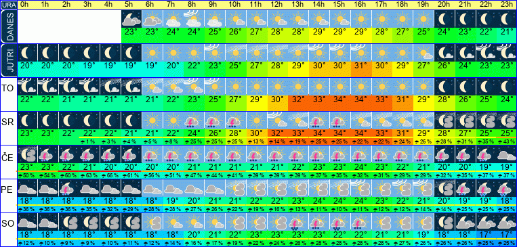The width and height of the screenshot is (517, 247).
Task: Click the TO 23h clear moon icon
Action: click(507, 87)
